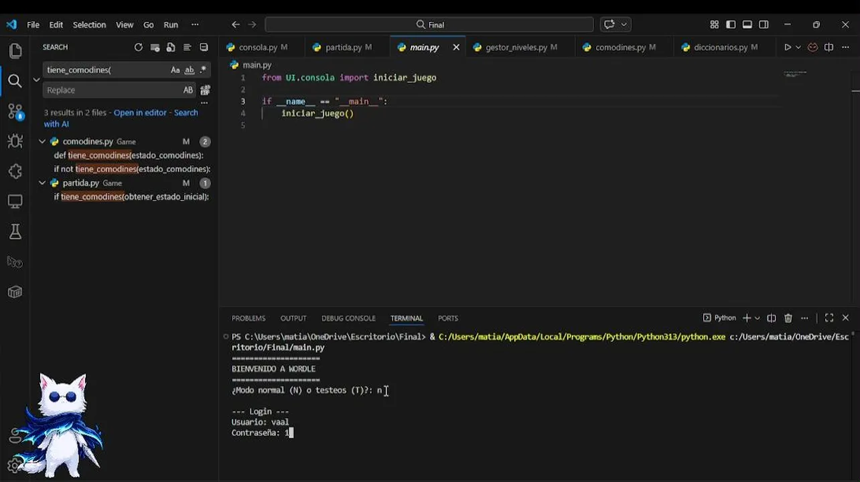Viewport: 860px width, 482px height.
Task: Open the Selection menu
Action: pos(89,25)
